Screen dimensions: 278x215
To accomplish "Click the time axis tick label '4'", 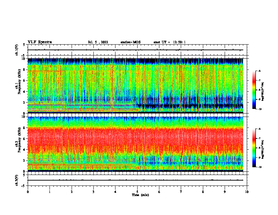I will point(115,192).
